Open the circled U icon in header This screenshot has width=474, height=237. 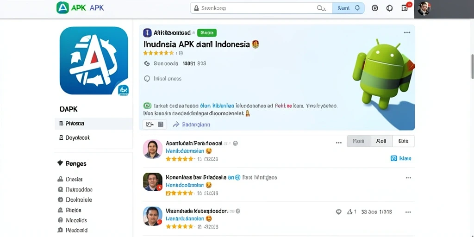tap(375, 8)
